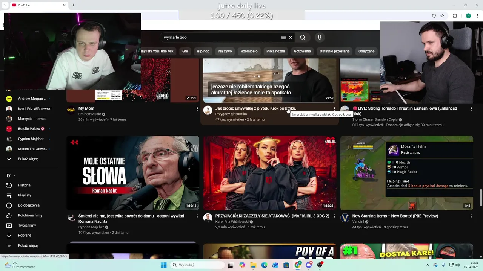
Task: Click EminemMusic channel avatar
Action: (x=71, y=110)
